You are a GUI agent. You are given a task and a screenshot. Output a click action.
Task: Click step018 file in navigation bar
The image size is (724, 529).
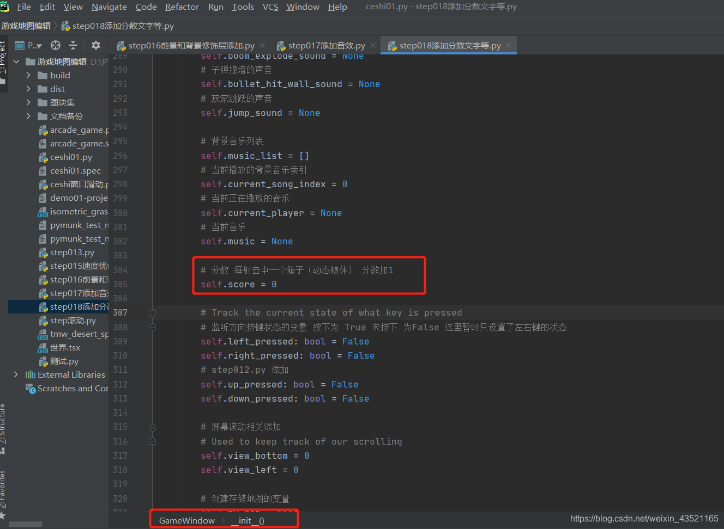(118, 26)
